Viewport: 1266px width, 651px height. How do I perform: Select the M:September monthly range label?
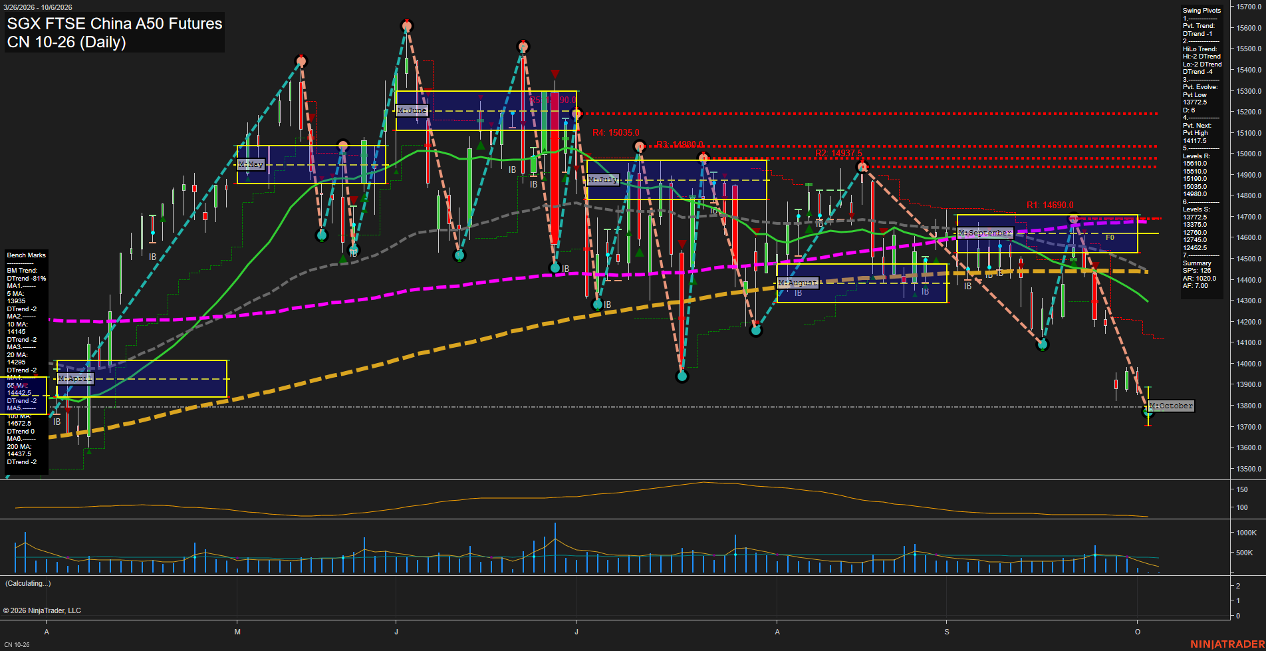[985, 233]
